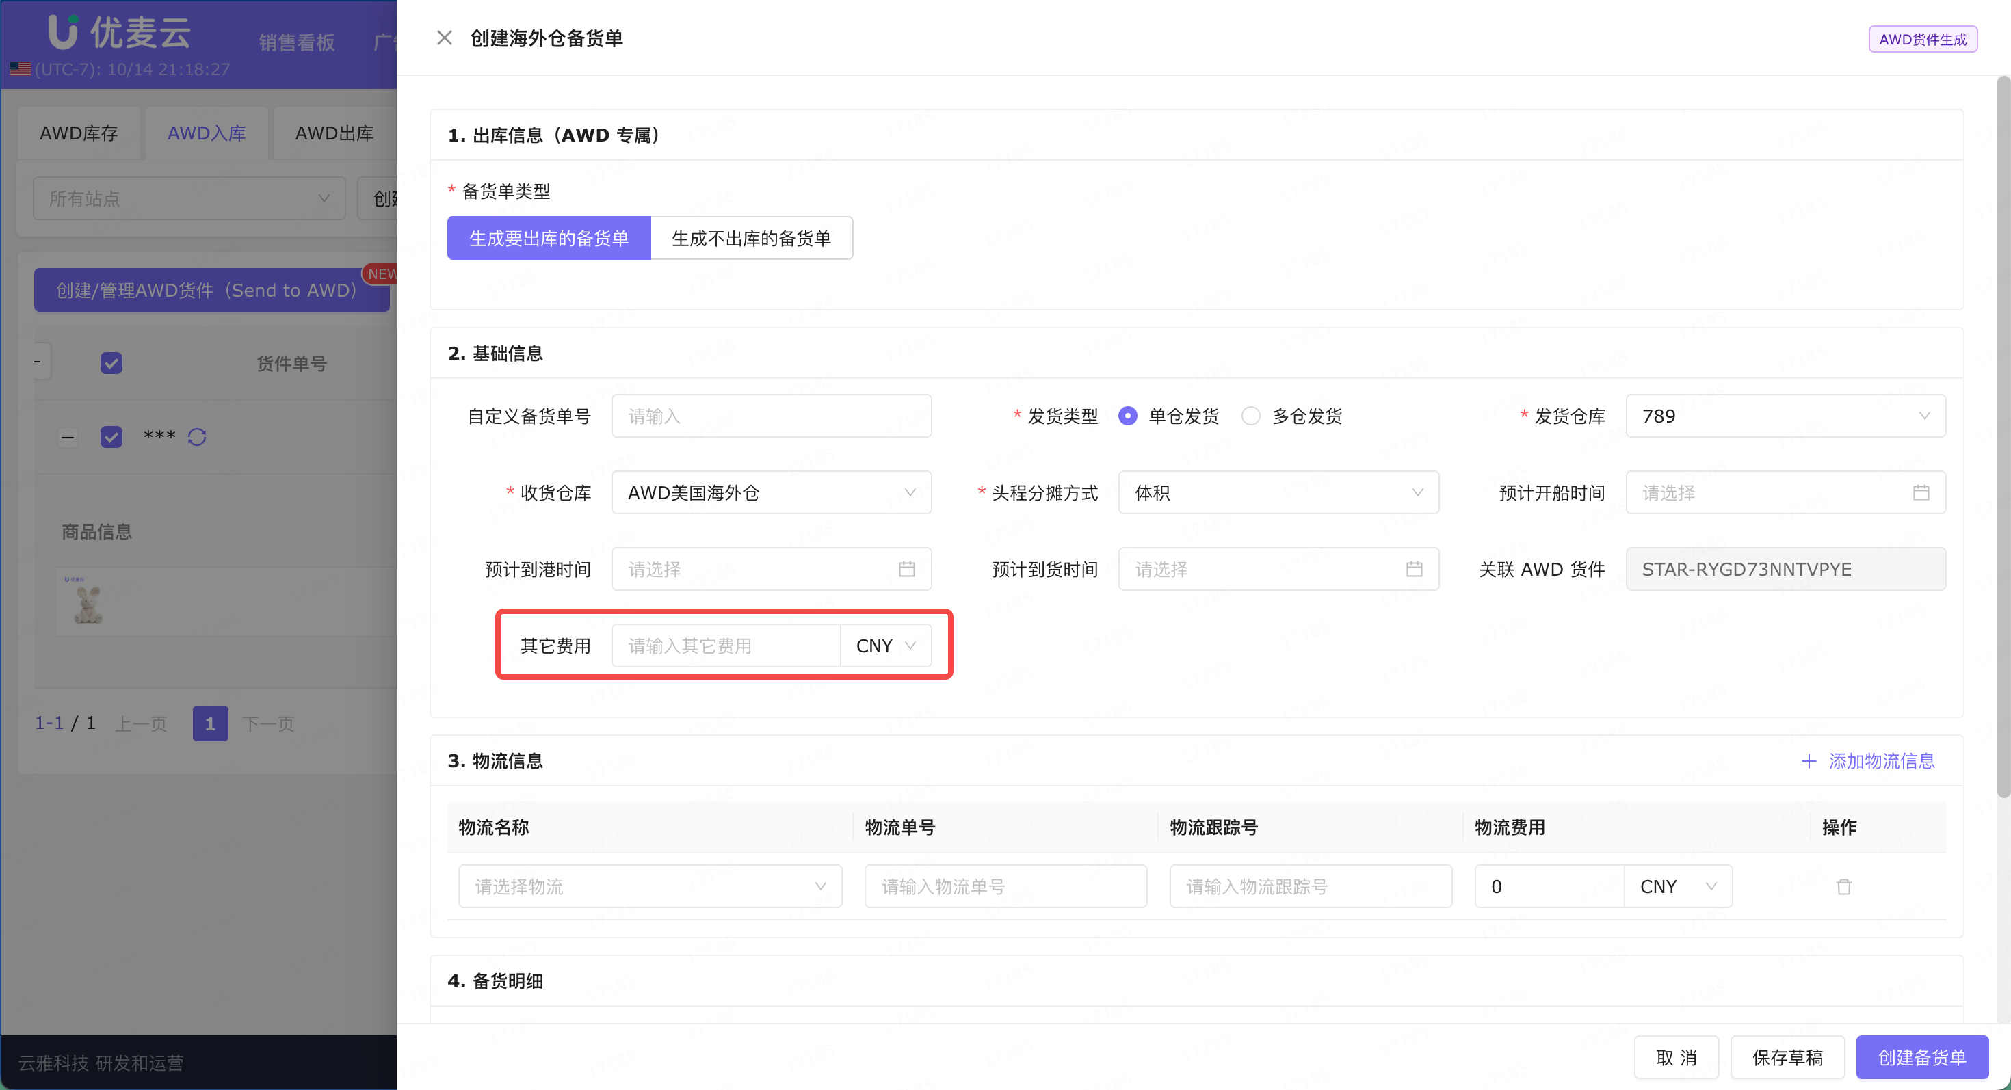Select 单仓发货 radio option

[x=1127, y=416]
